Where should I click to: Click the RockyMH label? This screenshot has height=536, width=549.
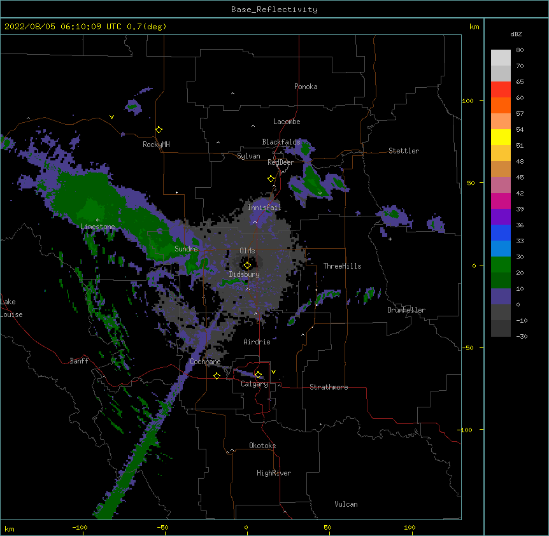tap(156, 145)
